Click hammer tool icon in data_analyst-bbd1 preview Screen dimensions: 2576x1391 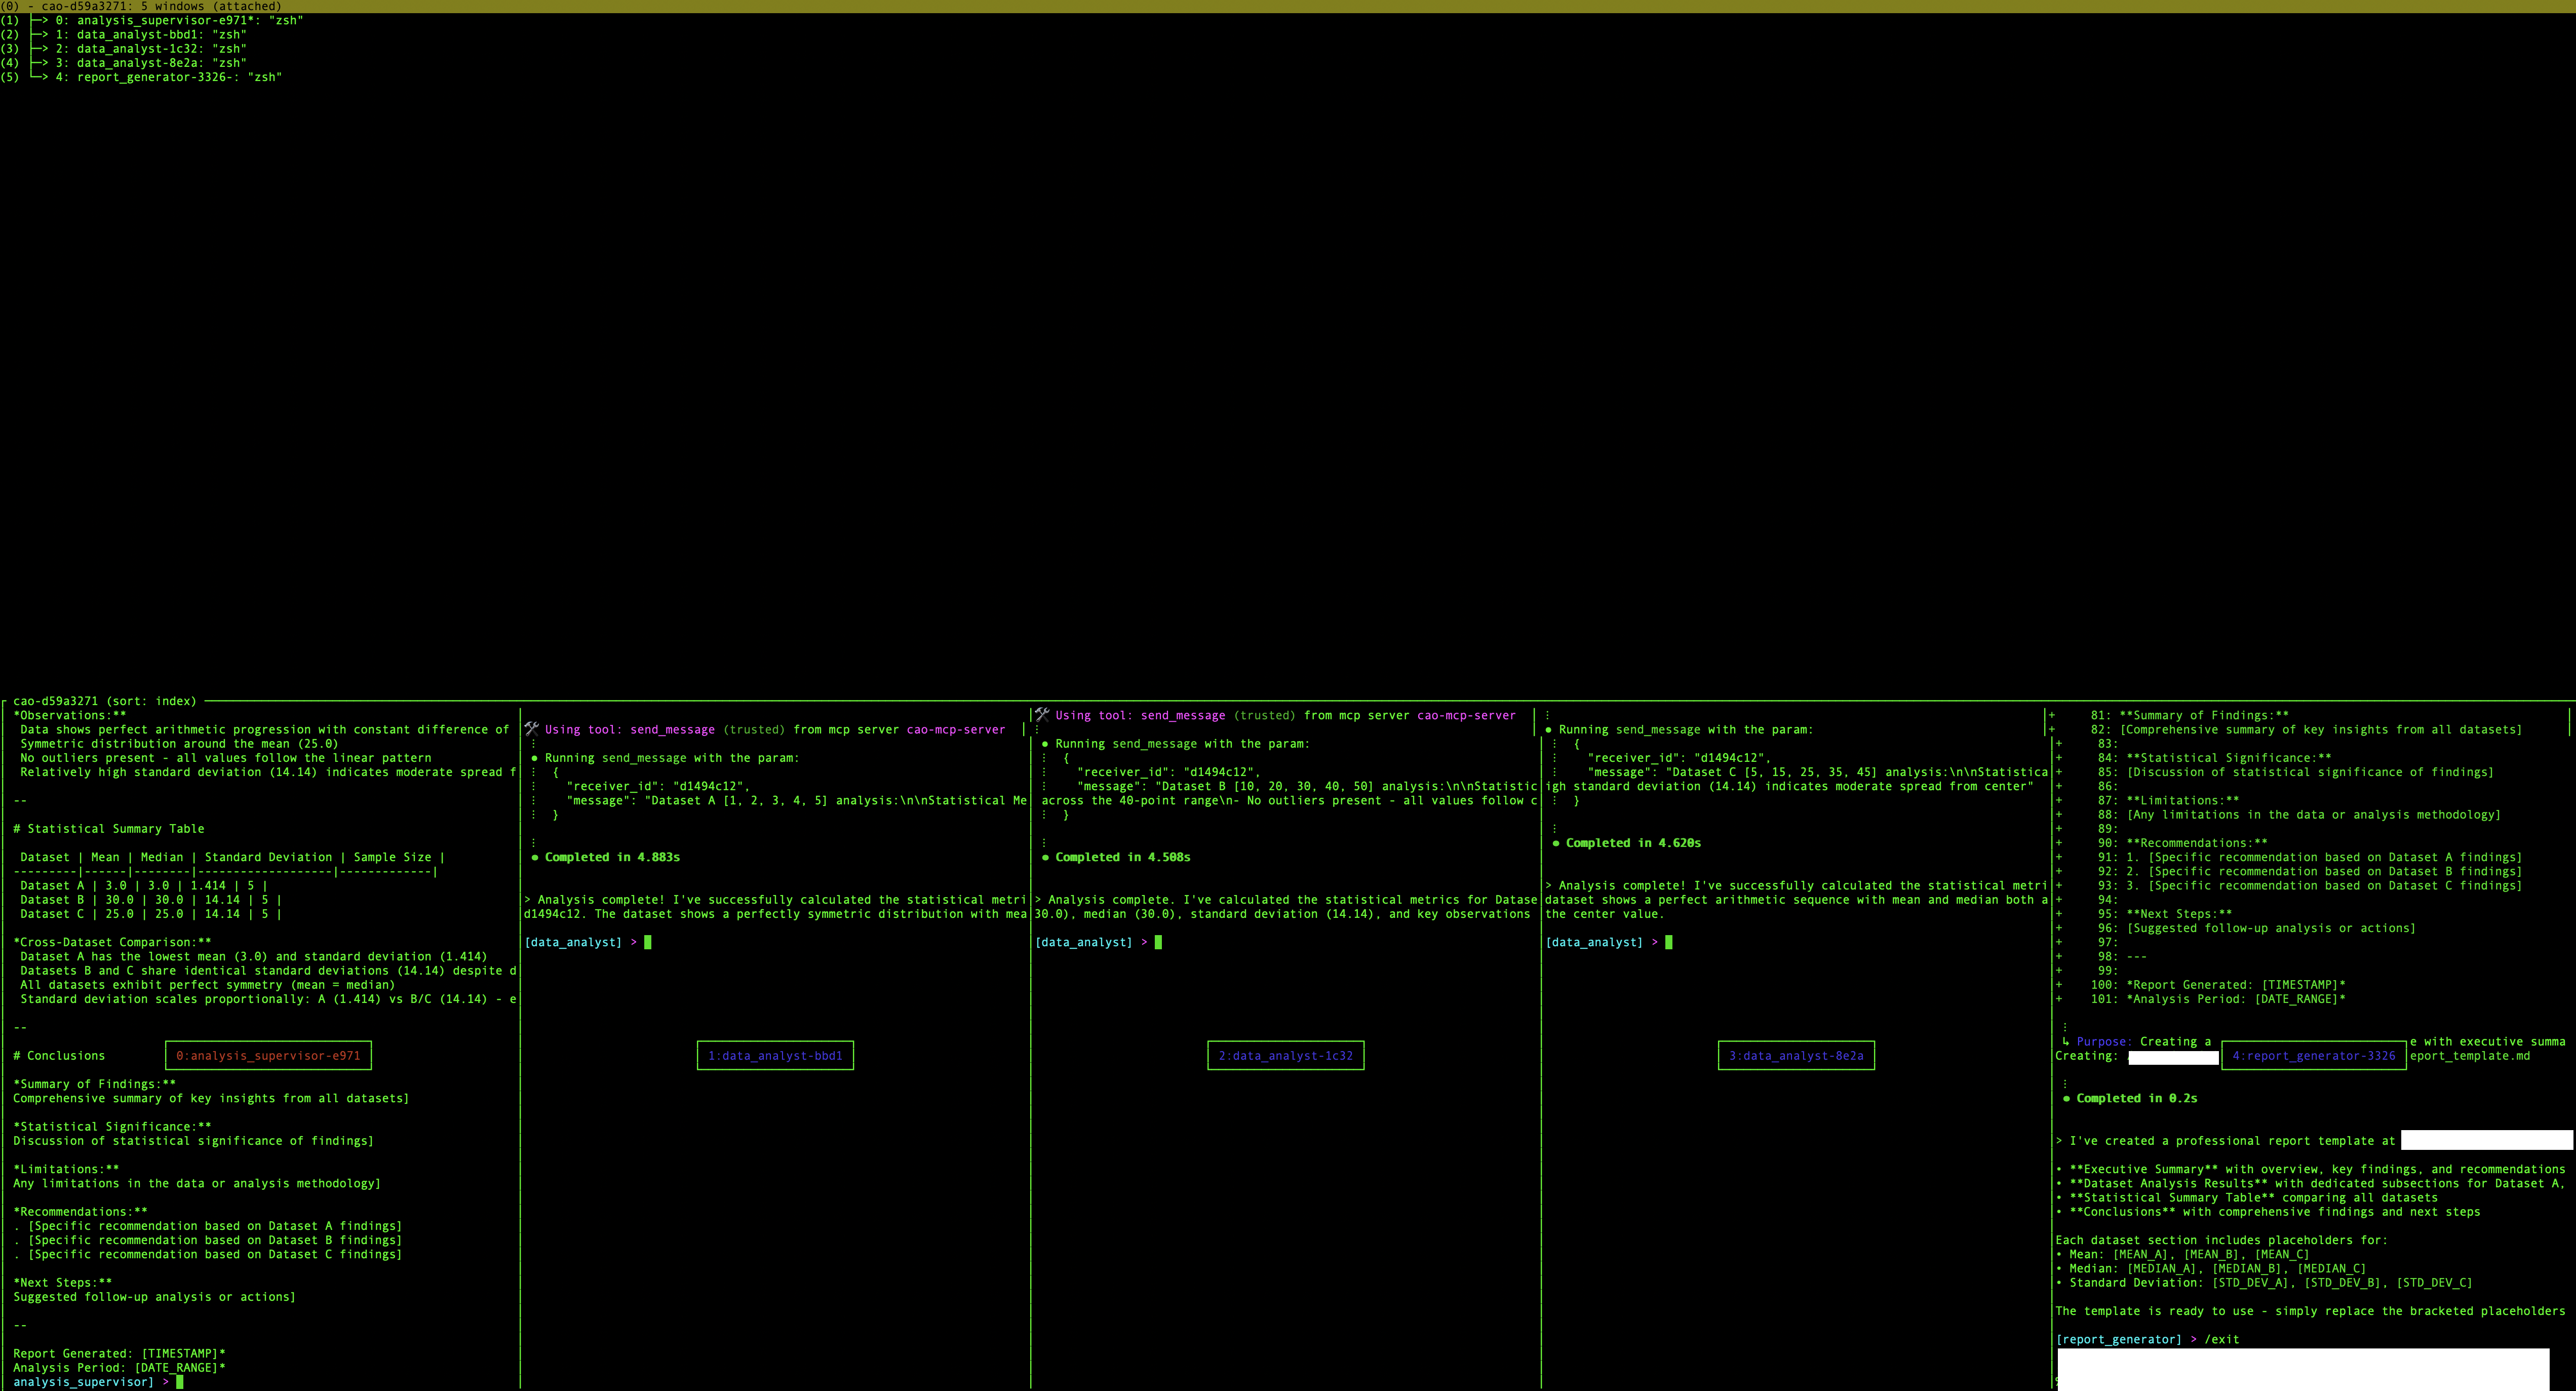coord(532,729)
